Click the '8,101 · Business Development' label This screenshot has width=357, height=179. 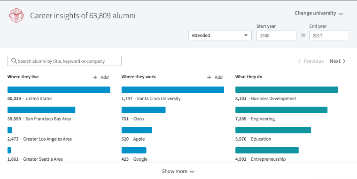click(x=266, y=98)
